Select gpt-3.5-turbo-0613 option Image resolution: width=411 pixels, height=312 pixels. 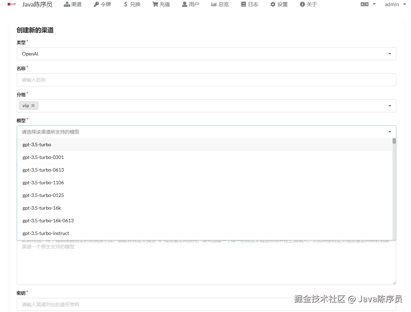tap(205, 170)
